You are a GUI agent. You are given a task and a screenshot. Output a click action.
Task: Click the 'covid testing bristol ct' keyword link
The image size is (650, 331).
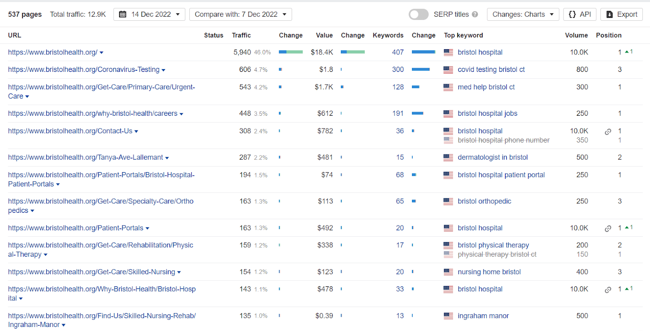click(491, 70)
